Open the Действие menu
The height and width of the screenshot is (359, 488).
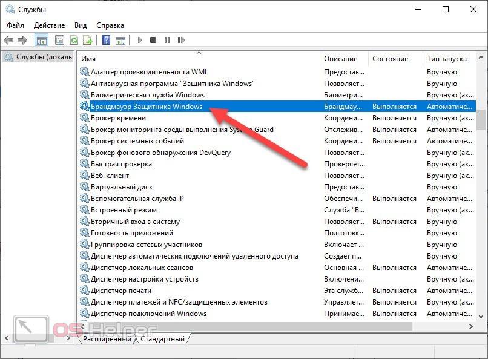(49, 25)
